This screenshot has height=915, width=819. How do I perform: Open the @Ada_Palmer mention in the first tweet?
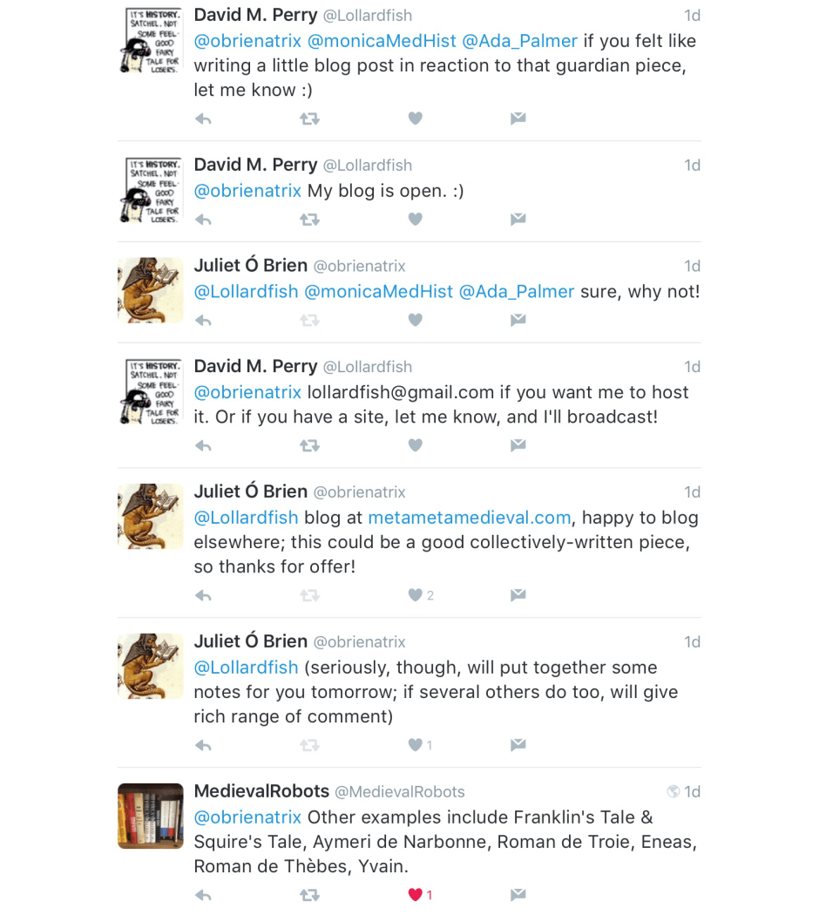click(519, 41)
